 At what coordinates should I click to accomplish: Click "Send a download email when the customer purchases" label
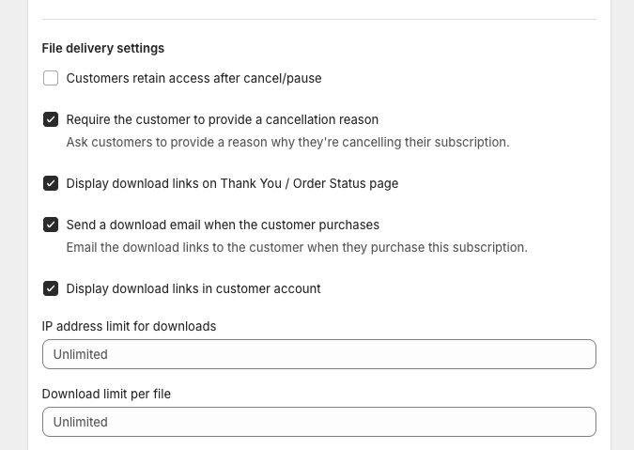point(223,225)
